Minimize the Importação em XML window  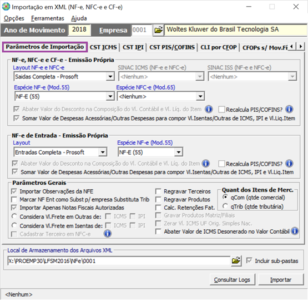(249, 7)
